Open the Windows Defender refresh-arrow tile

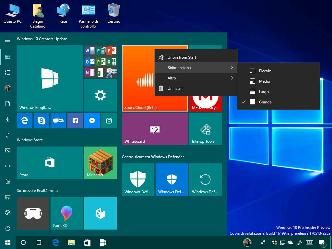click(205, 180)
